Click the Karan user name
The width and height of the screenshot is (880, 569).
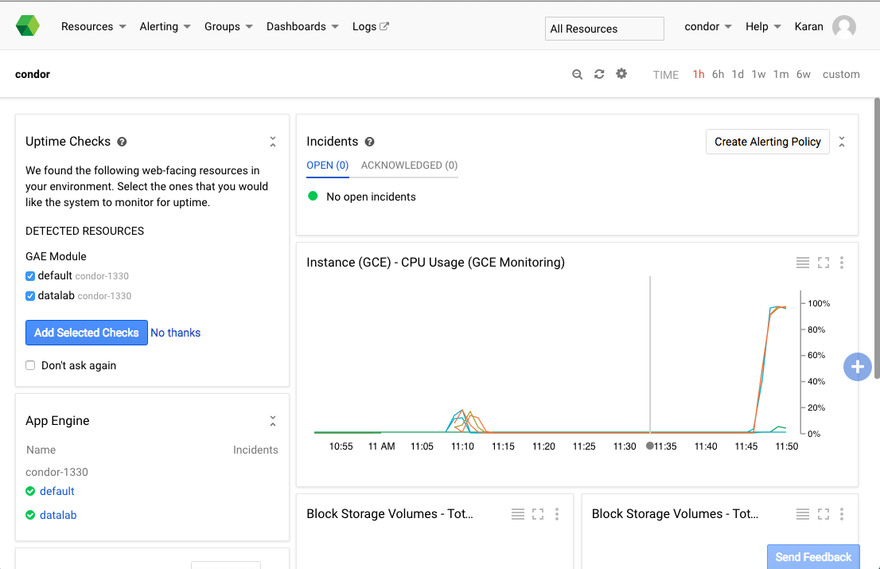pyautogui.click(x=808, y=26)
